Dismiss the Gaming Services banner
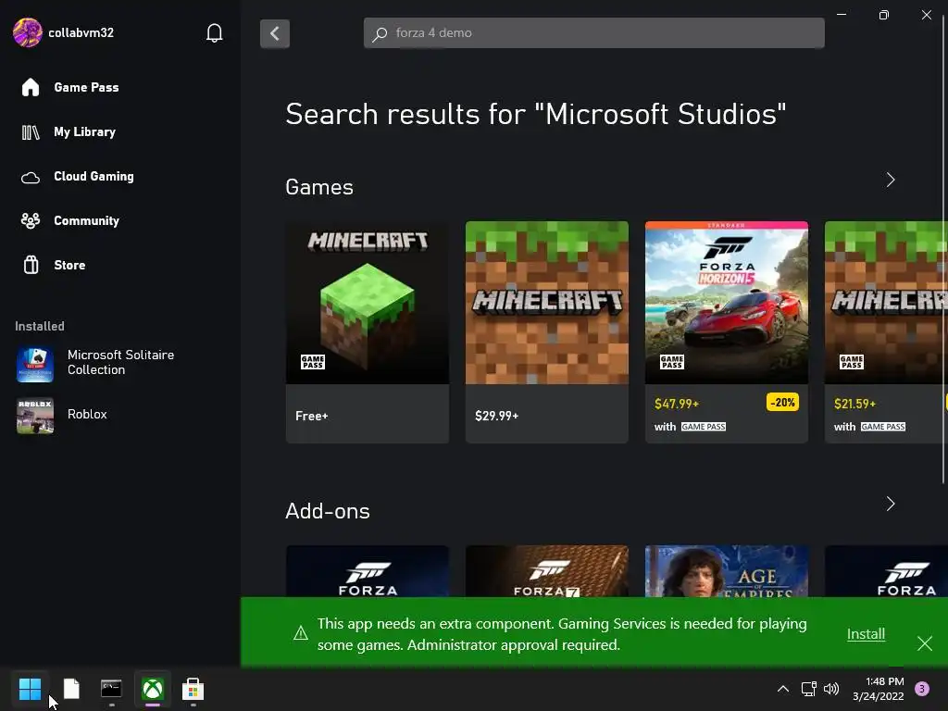Image resolution: width=948 pixels, height=711 pixels. pos(925,643)
